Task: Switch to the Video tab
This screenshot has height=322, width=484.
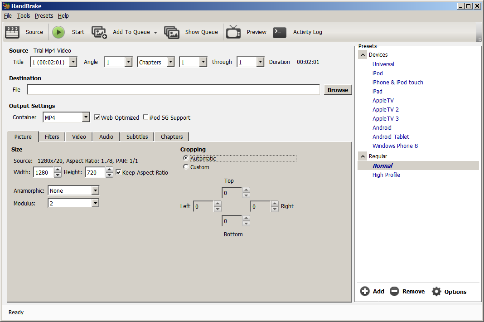Action: 79,137
